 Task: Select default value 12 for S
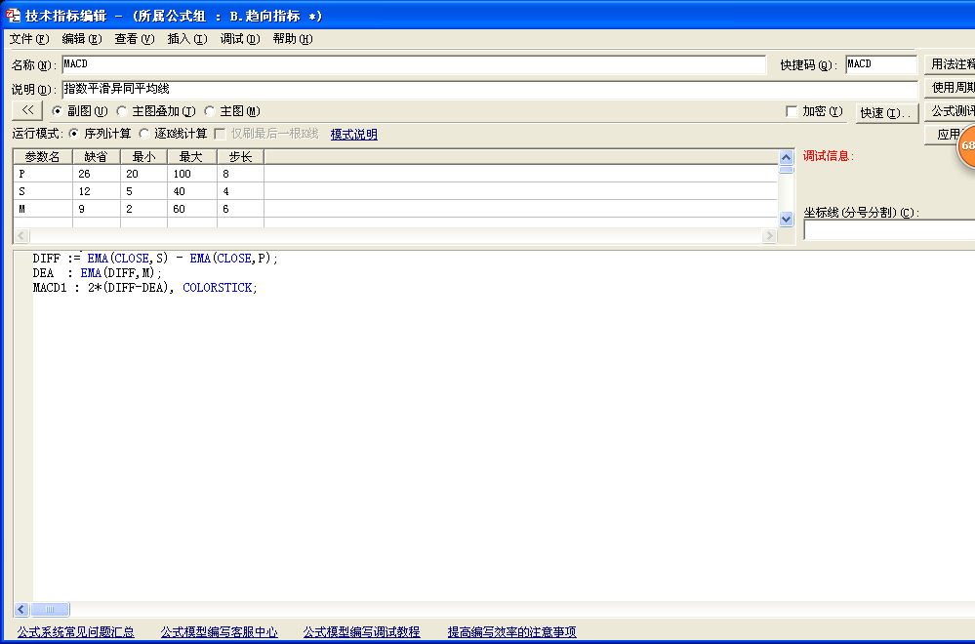97,191
